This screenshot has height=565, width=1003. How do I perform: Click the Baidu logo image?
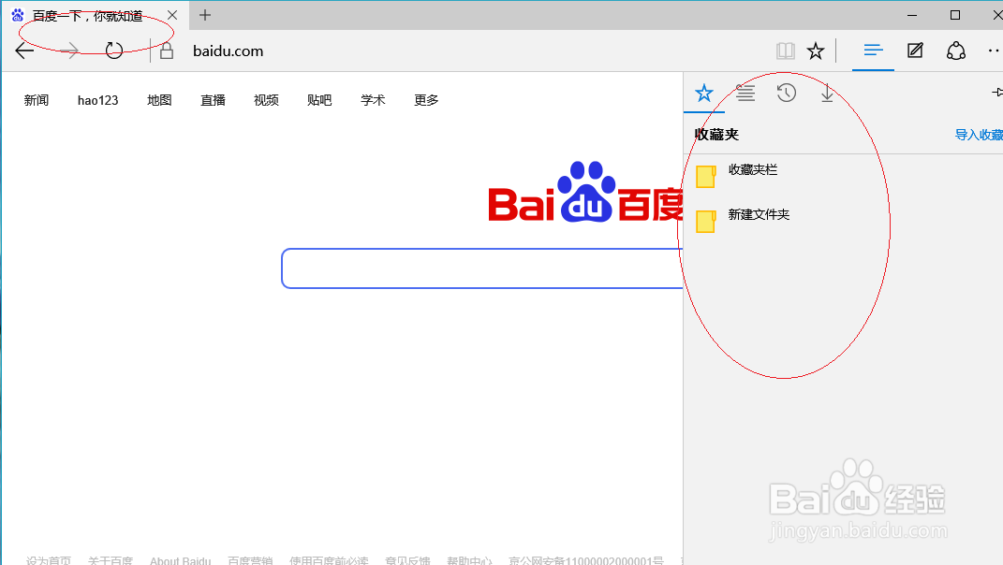585,192
